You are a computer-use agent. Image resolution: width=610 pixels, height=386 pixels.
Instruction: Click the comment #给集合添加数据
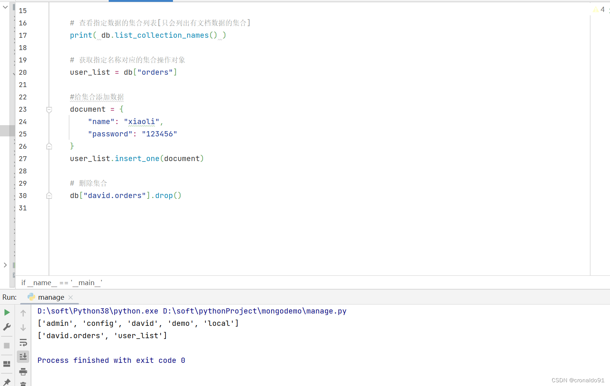[97, 97]
